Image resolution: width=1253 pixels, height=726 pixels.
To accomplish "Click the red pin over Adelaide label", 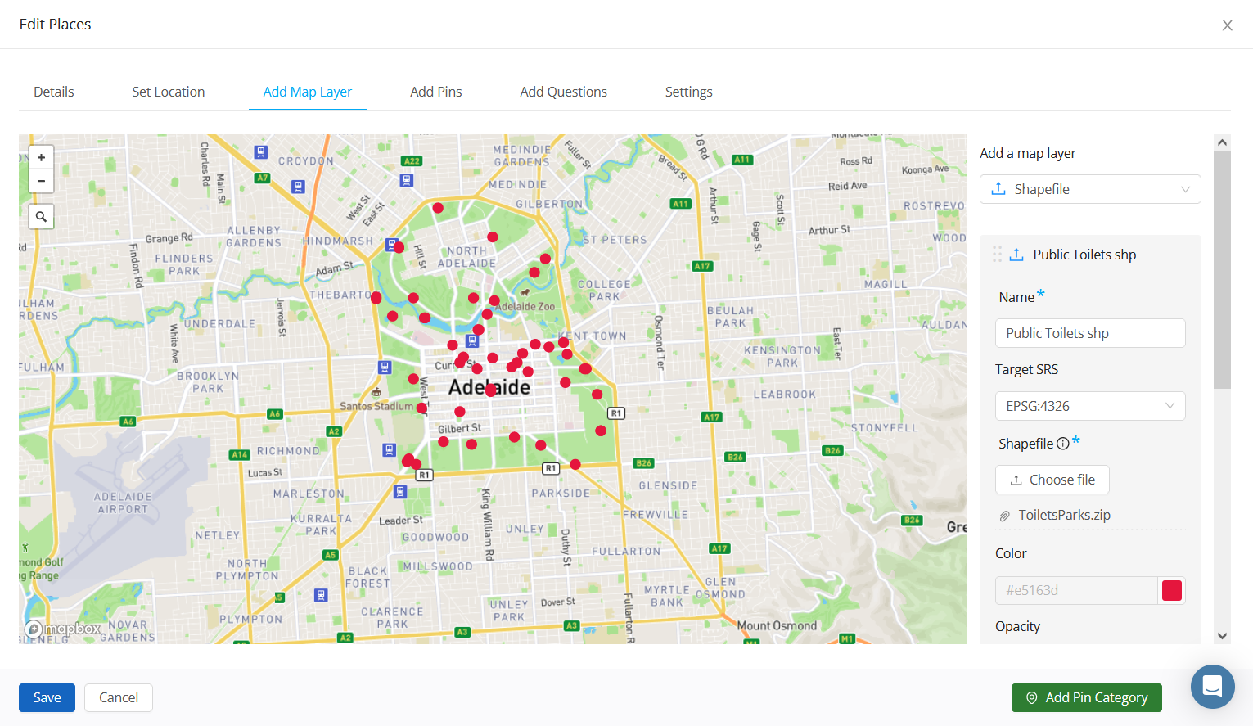I will [490, 390].
